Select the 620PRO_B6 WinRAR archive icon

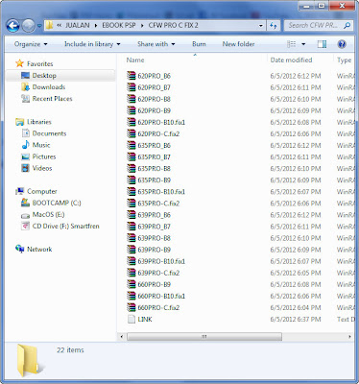click(x=132, y=76)
